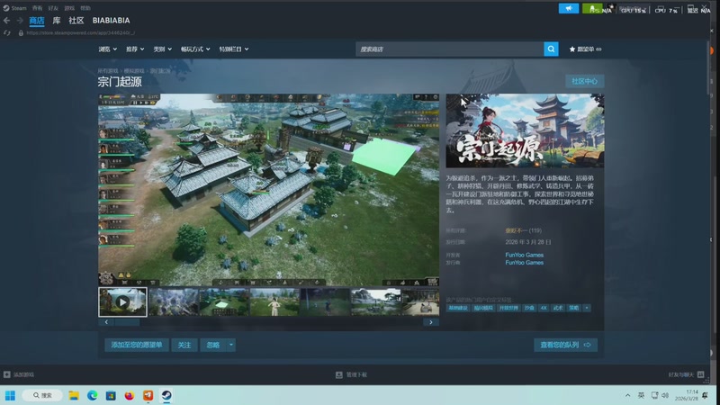
Task: Open Microsoft Store from the taskbar
Action: pos(111,395)
